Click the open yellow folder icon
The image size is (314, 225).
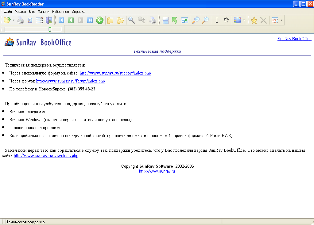pyautogui.click(x=120, y=20)
